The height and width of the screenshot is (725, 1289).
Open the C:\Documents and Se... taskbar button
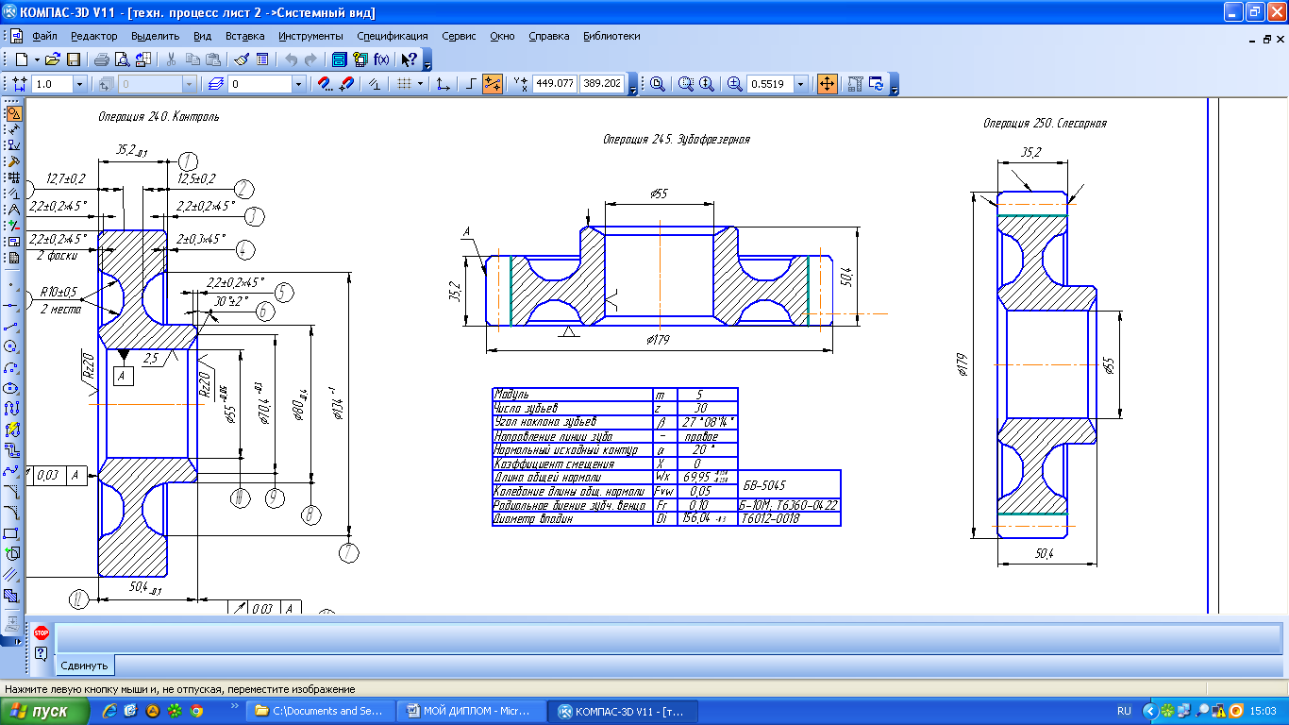point(320,711)
